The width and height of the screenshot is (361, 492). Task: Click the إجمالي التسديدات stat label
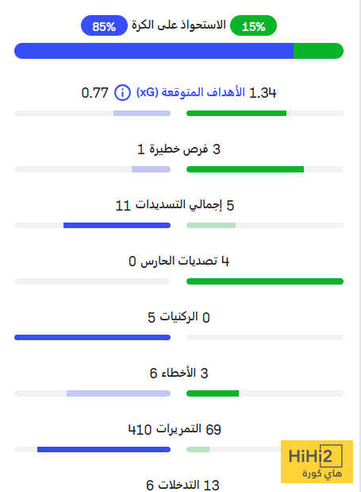tap(179, 205)
